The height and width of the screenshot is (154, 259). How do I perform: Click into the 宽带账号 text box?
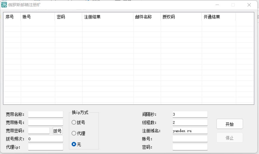(45, 123)
